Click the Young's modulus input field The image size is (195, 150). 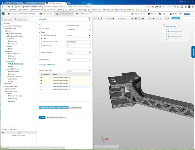tap(78, 42)
